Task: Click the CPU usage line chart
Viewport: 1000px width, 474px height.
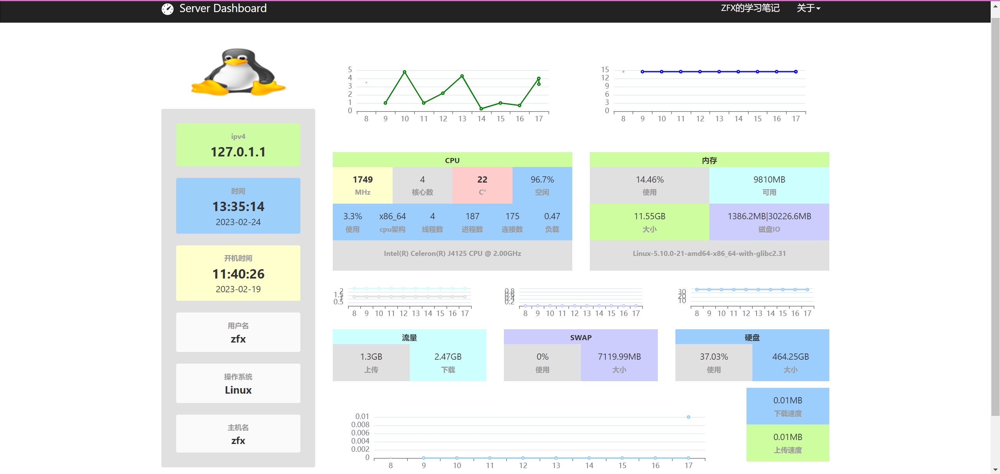Action: (449, 92)
